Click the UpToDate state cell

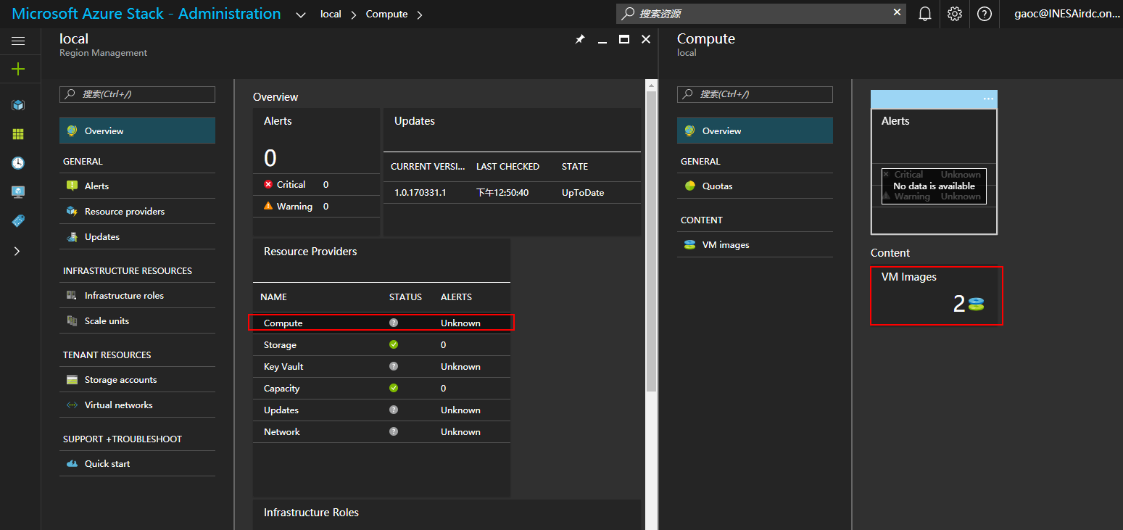pyautogui.click(x=583, y=192)
